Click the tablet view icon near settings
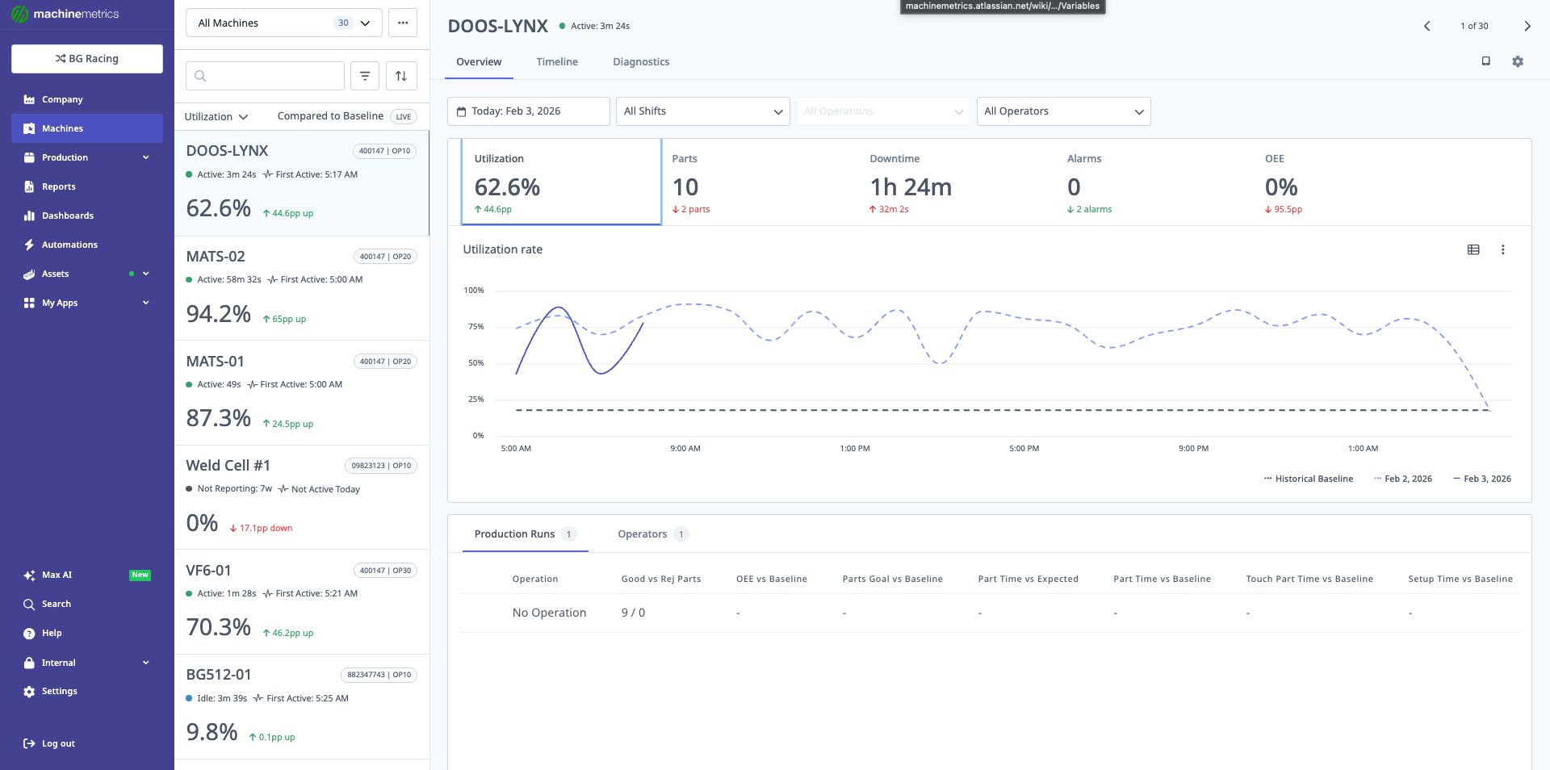Image resolution: width=1550 pixels, height=770 pixels. (x=1485, y=61)
